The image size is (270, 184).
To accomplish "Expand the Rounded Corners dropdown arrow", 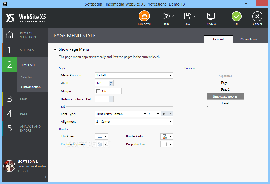I will pos(105,144).
